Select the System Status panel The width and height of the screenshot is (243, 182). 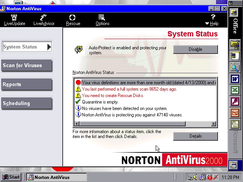(x=27, y=47)
